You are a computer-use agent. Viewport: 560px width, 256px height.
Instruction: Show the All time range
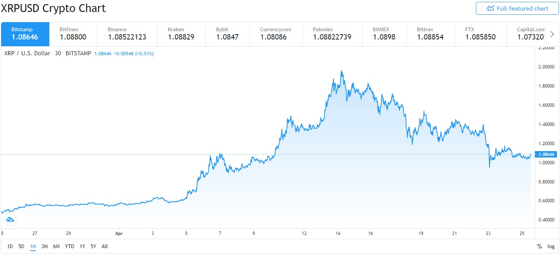pyautogui.click(x=104, y=246)
